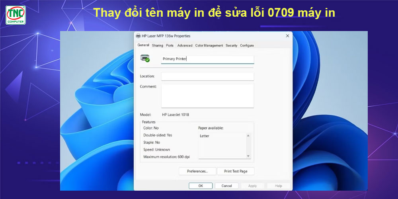Open the Ports tab
The width and height of the screenshot is (398, 199).
pyautogui.click(x=170, y=45)
